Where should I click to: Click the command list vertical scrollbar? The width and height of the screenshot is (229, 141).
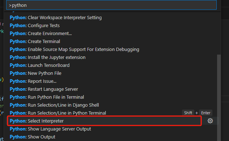(x=219, y=98)
